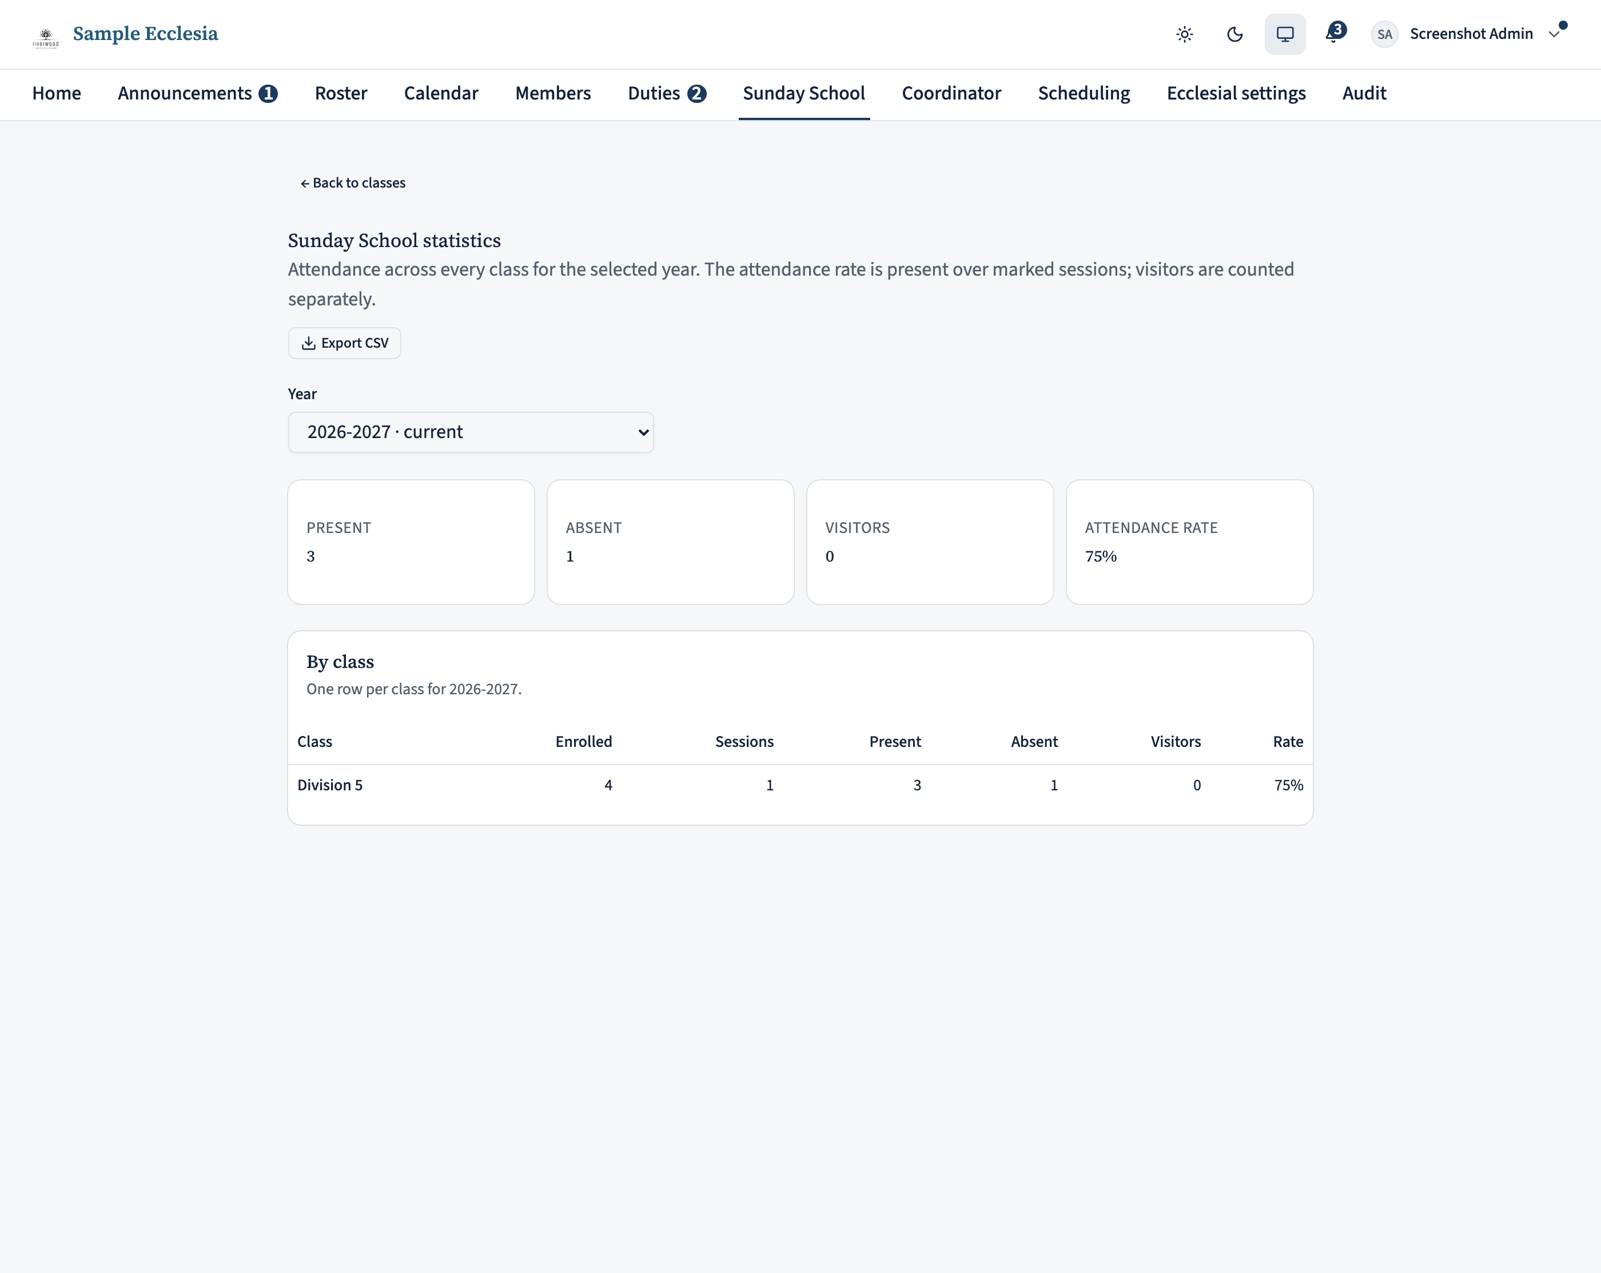Switch to light theme sun icon
This screenshot has width=1601, height=1273.
tap(1184, 34)
